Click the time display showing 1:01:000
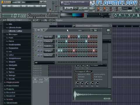The height and width of the screenshot is (105, 140). pos(14,15)
